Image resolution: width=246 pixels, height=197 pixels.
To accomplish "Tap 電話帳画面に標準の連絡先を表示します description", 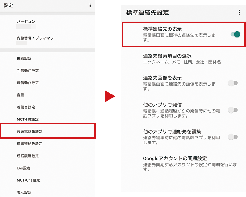I will click(x=179, y=37).
